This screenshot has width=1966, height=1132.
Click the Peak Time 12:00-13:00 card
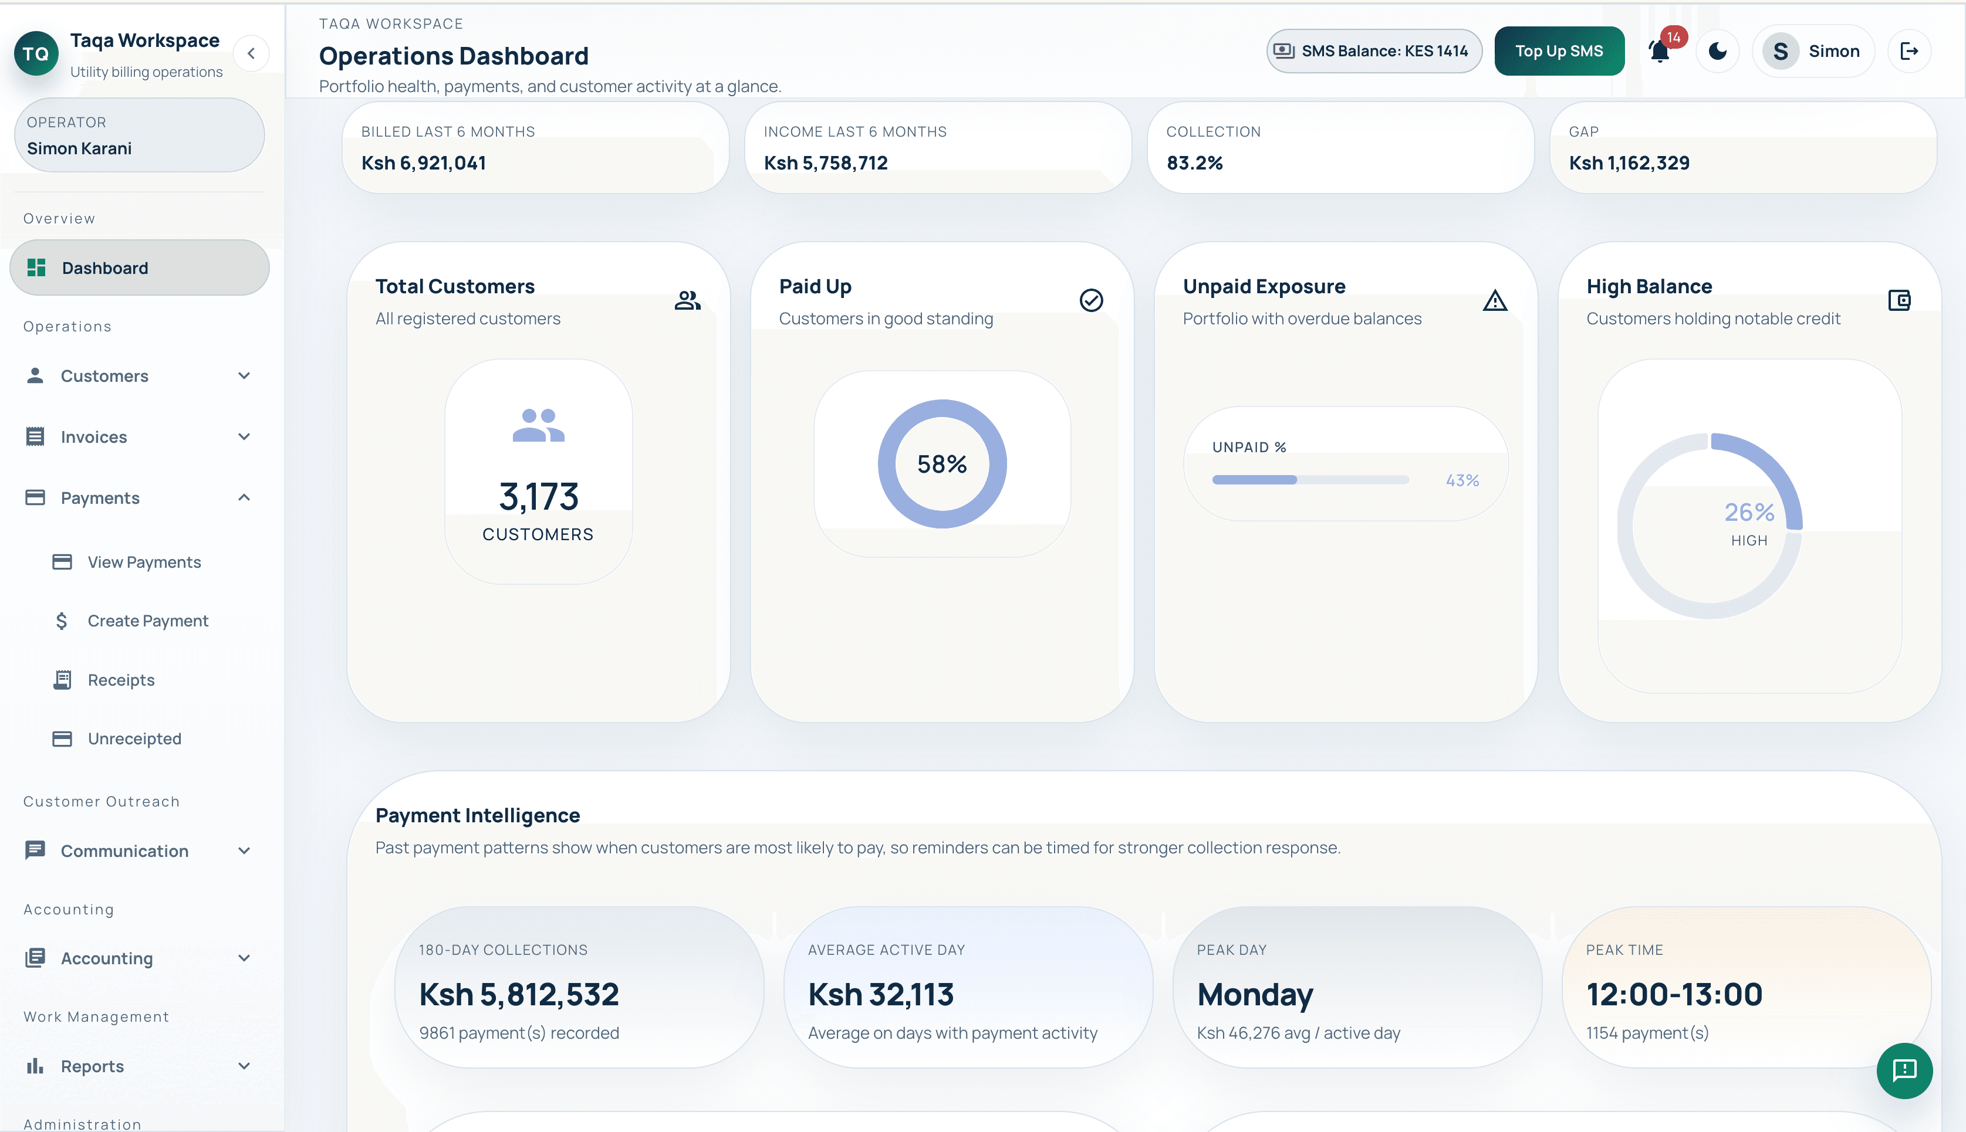(1746, 987)
